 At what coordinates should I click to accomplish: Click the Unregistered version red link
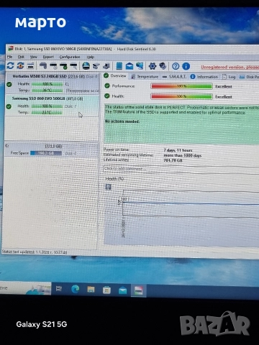tap(230, 67)
